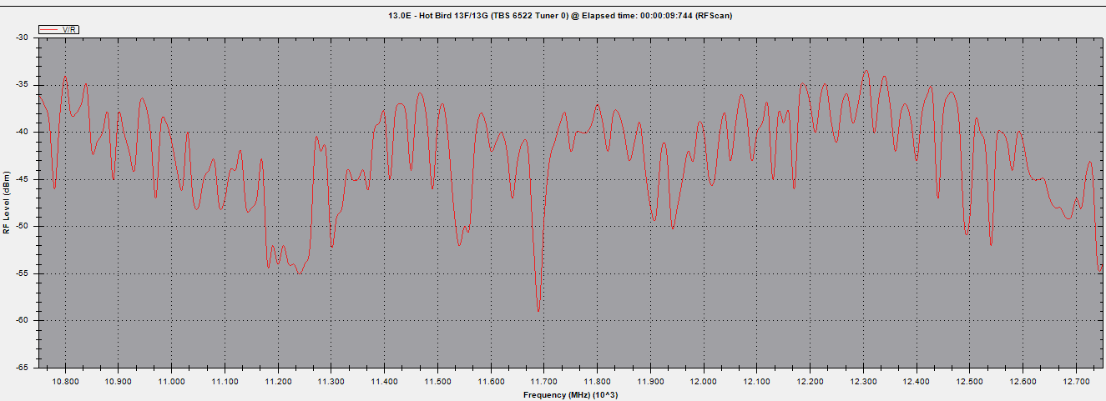Click the 12.600 frequency tick label

(x=1023, y=380)
